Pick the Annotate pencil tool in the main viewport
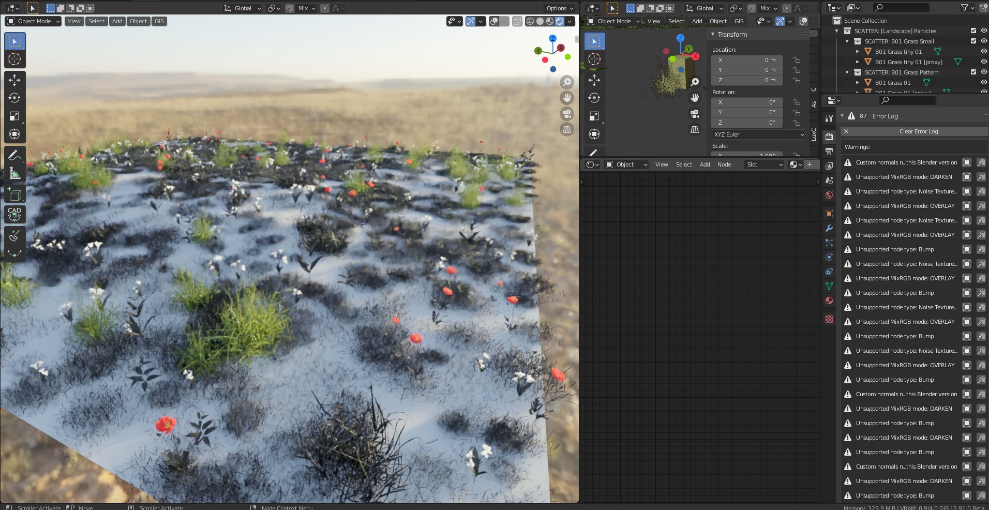This screenshot has height=510, width=989. coord(14,155)
